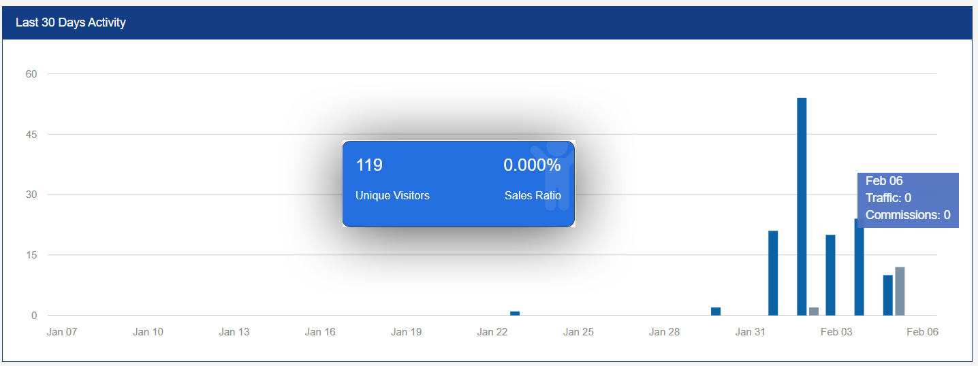This screenshot has height=366, width=978.
Task: Click the Feb 06 axis label
Action: [922, 332]
